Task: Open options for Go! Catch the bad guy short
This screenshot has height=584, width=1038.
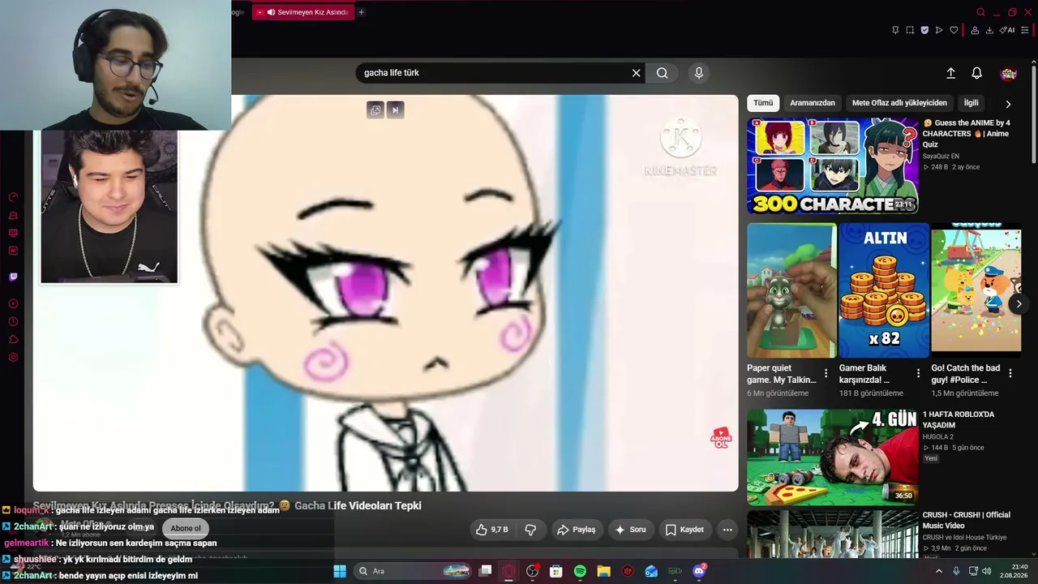Action: 1010,373
